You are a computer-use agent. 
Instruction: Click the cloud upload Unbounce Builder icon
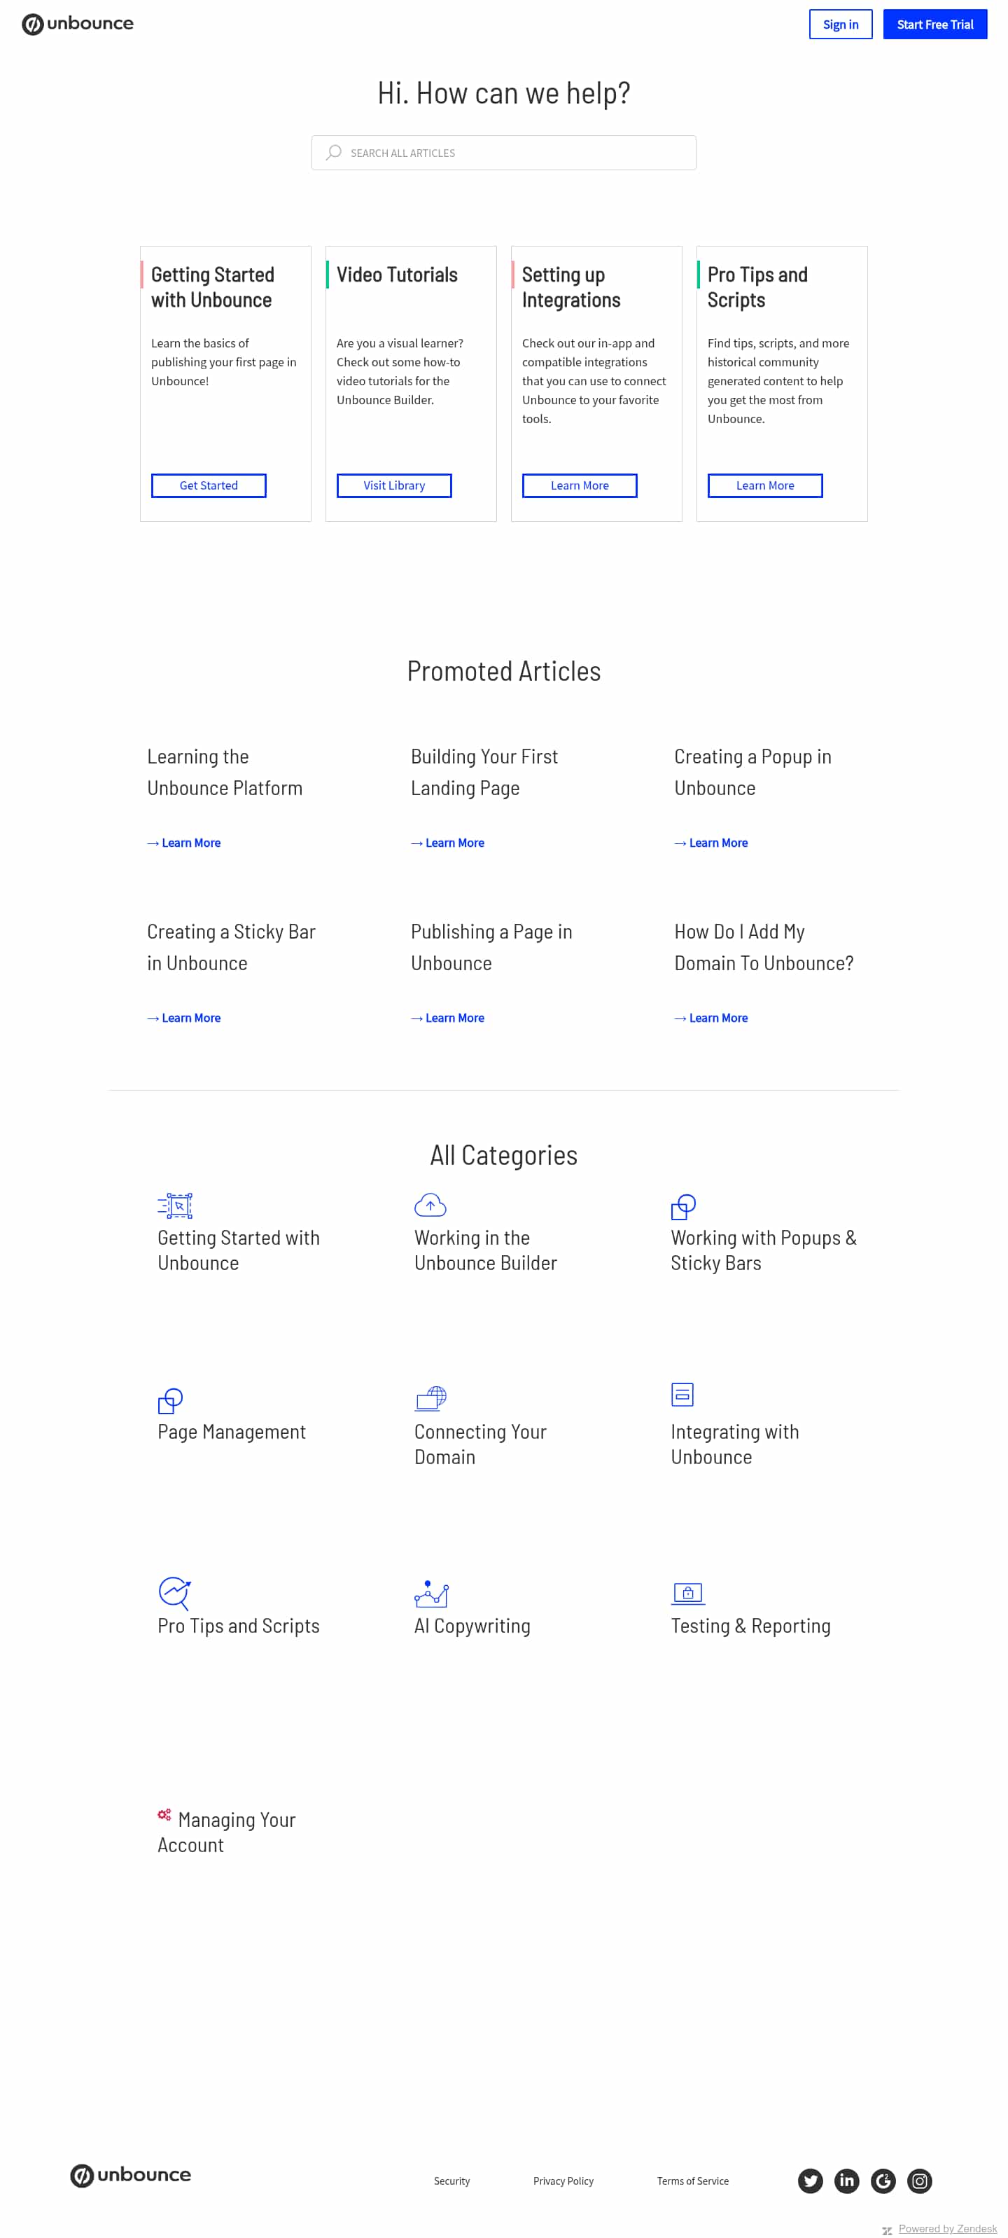click(x=430, y=1205)
